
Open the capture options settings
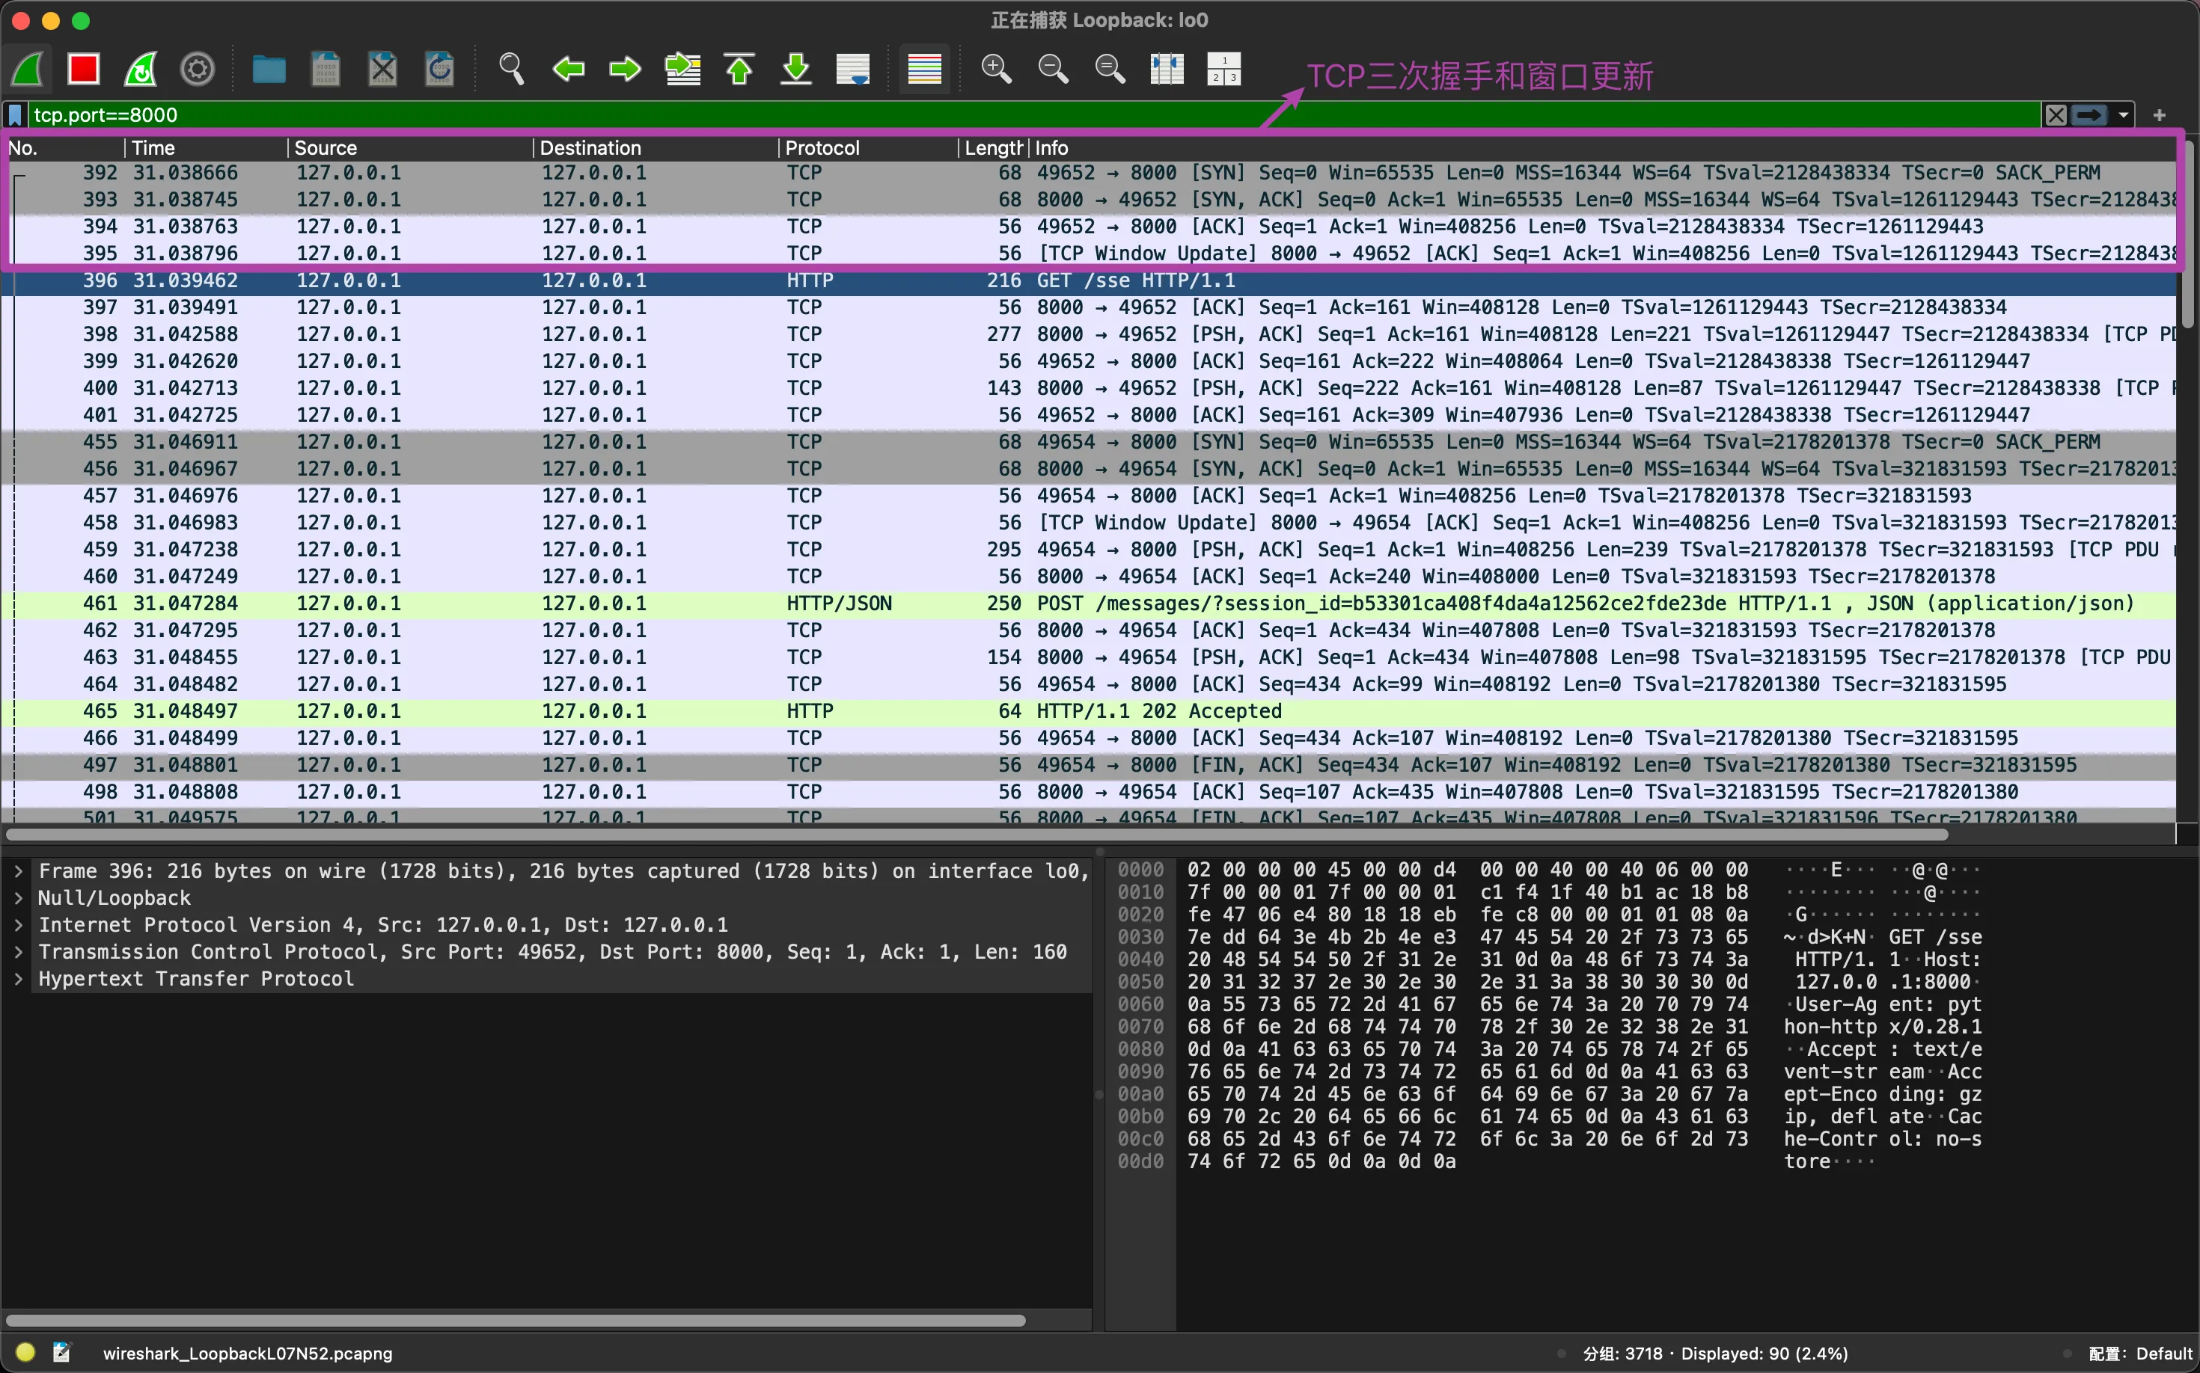[196, 68]
